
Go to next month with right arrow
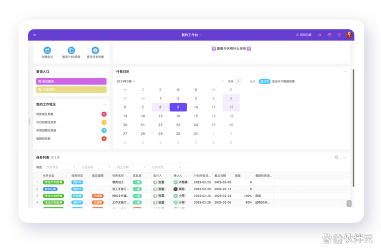238,81
